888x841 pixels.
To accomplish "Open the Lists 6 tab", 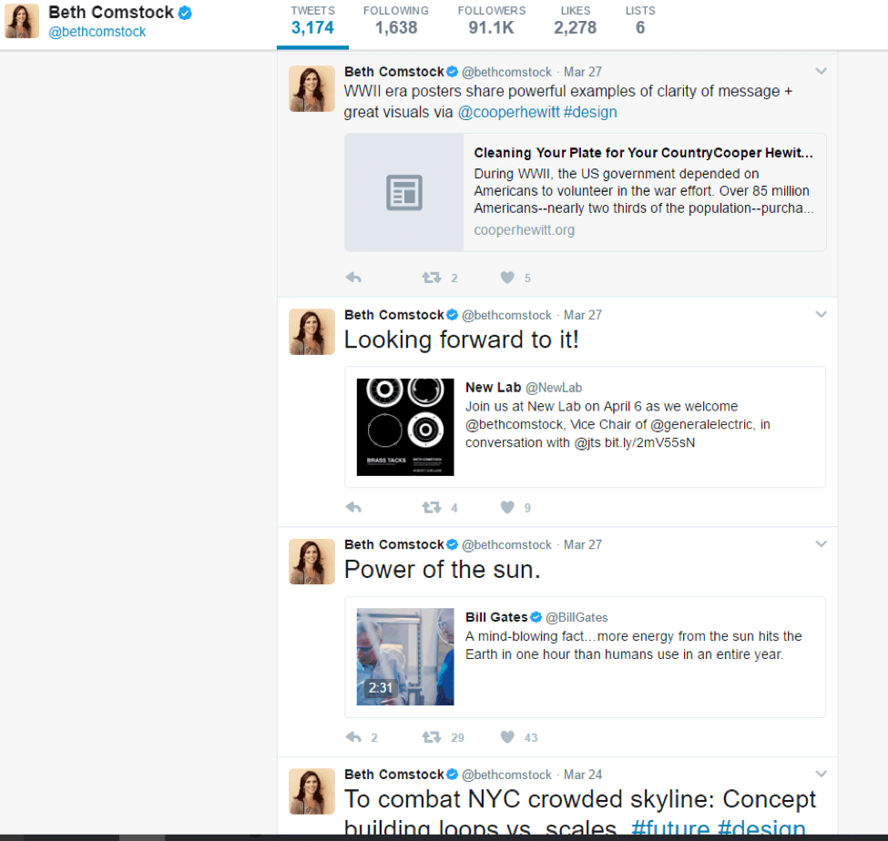I will [640, 22].
